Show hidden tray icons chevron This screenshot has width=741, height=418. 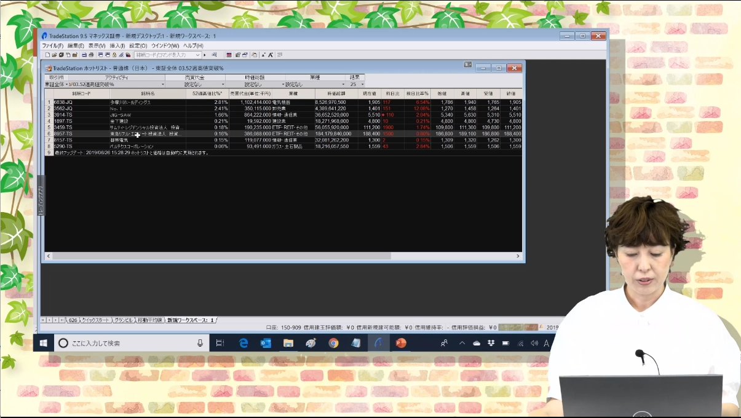(462, 343)
